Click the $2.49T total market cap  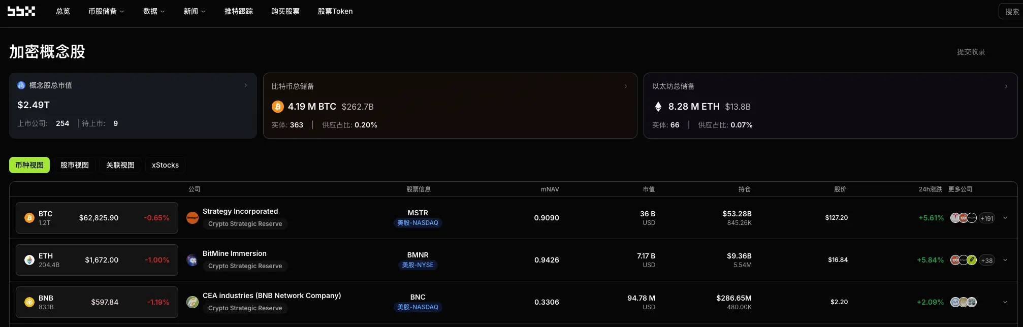pos(34,105)
